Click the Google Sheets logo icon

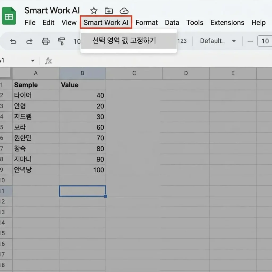9,15
